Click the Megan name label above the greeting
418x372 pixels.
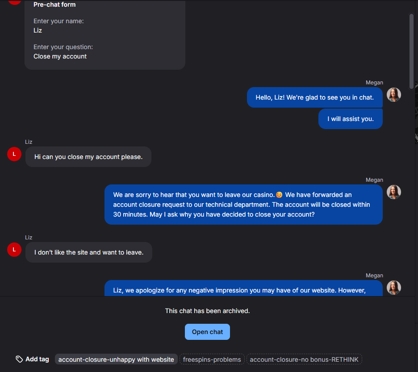374,83
